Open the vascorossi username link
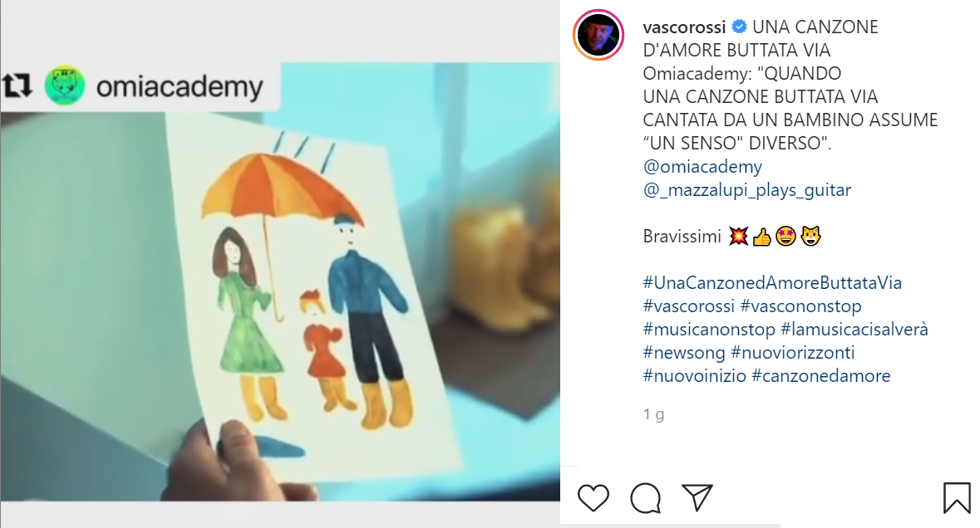The width and height of the screenshot is (980, 528). point(684,27)
